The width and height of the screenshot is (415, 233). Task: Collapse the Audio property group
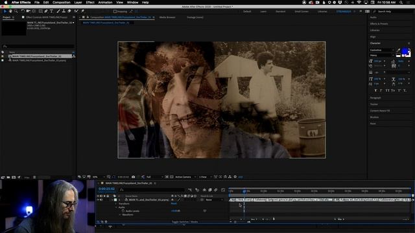115,207
